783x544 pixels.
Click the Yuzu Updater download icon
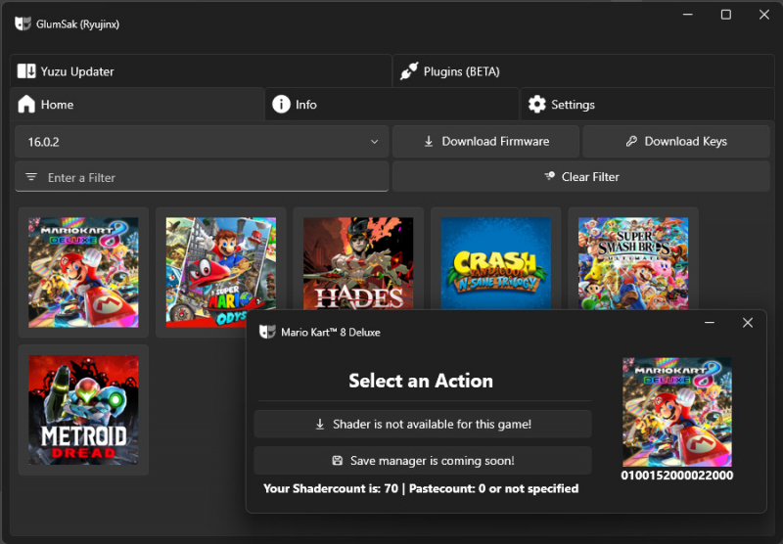(x=26, y=70)
